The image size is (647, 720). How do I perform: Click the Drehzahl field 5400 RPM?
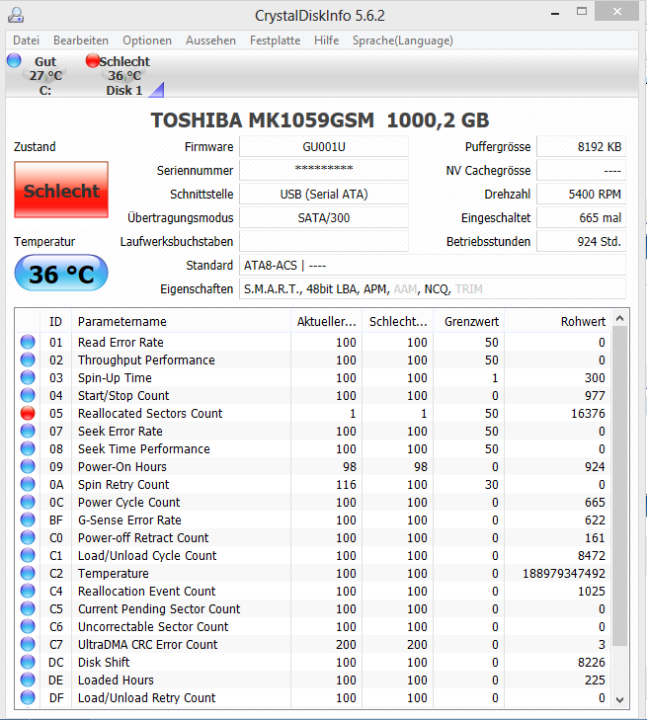tap(582, 195)
